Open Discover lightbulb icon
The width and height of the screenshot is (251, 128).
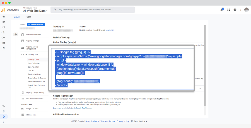click(4, 111)
